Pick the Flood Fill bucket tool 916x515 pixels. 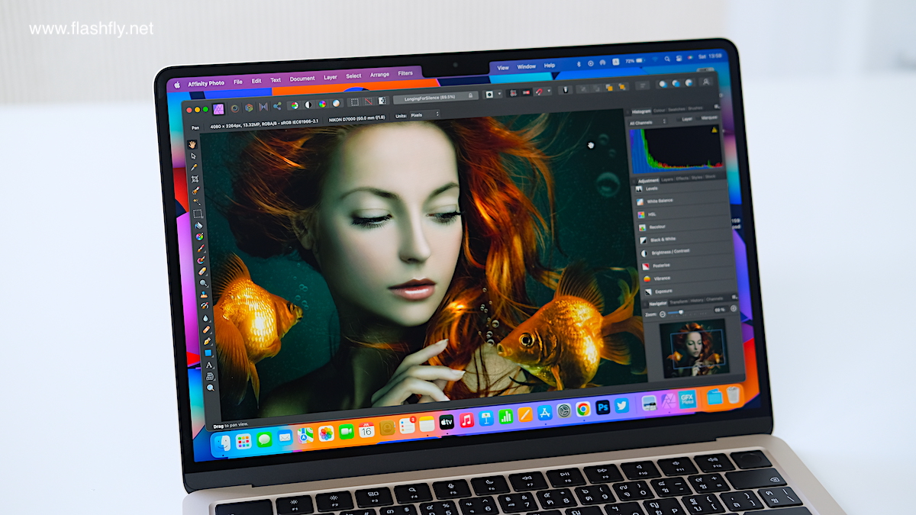198,225
